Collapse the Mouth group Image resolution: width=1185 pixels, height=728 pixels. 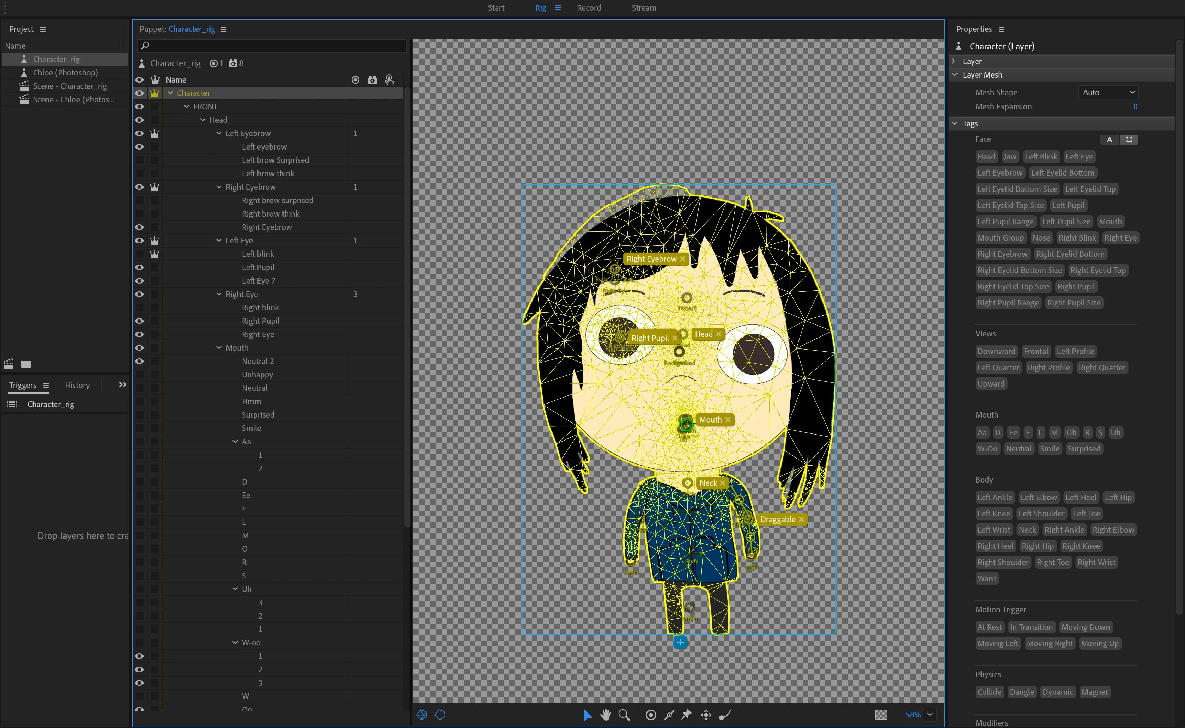click(219, 348)
